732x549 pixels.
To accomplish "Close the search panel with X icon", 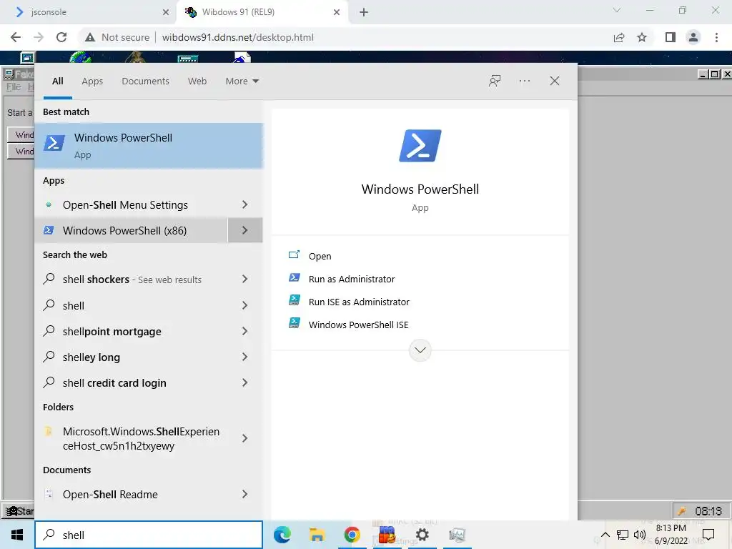I will [554, 81].
